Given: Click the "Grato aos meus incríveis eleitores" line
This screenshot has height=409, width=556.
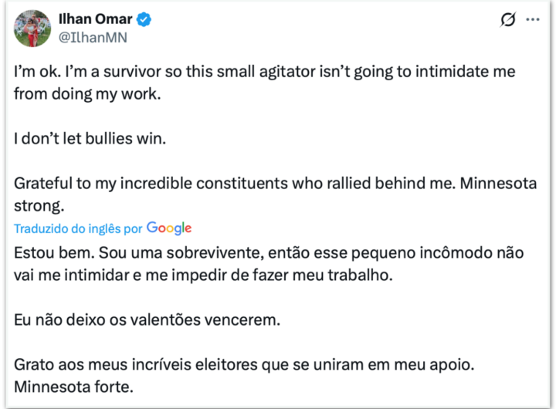Looking at the screenshot, I should 158,363.
